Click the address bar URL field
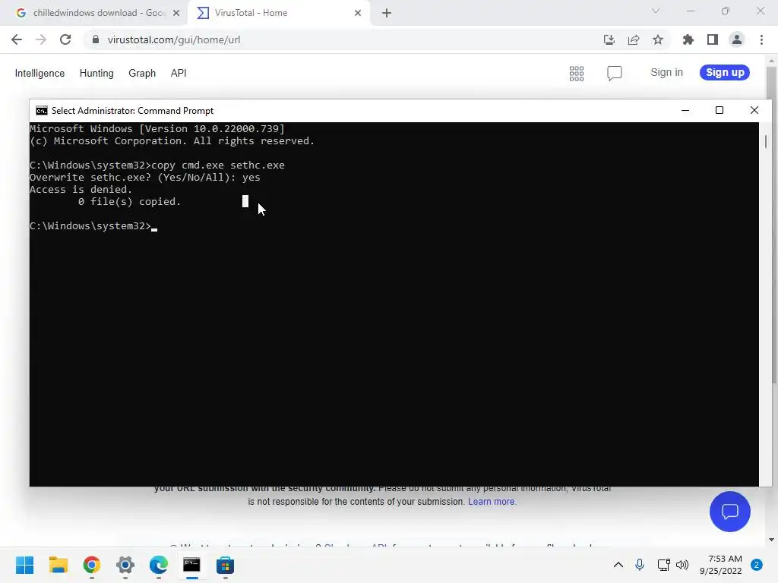The image size is (778, 583). click(x=343, y=39)
